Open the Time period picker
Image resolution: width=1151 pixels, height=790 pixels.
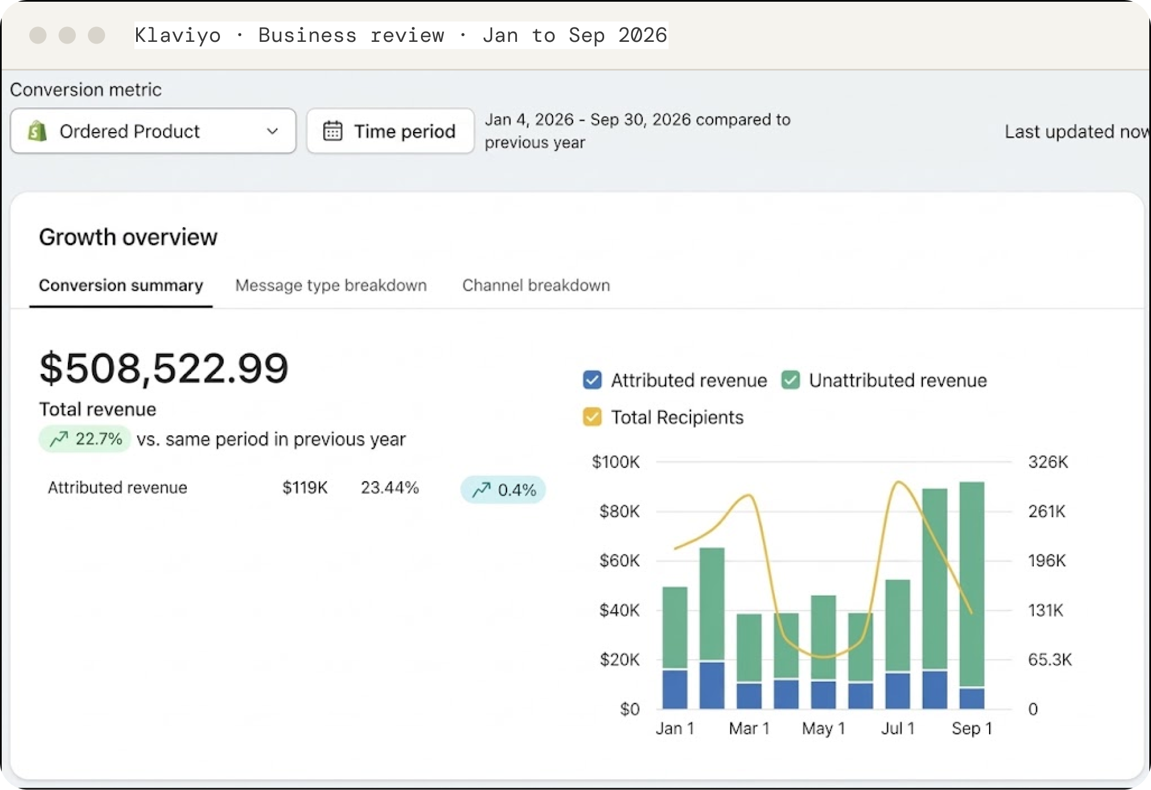tap(391, 131)
